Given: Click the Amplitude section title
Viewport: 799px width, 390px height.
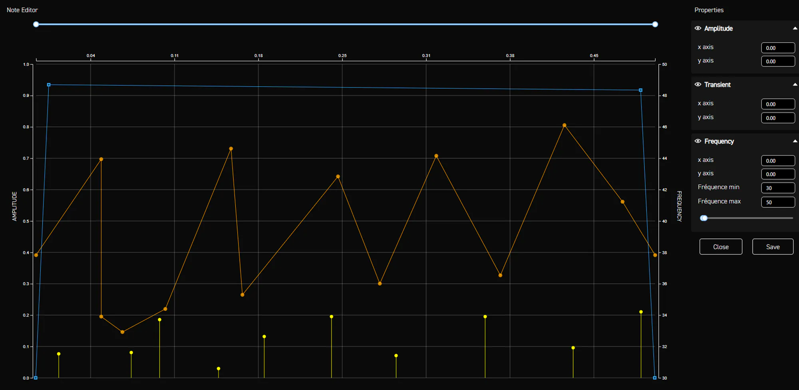Looking at the screenshot, I should tap(718, 28).
